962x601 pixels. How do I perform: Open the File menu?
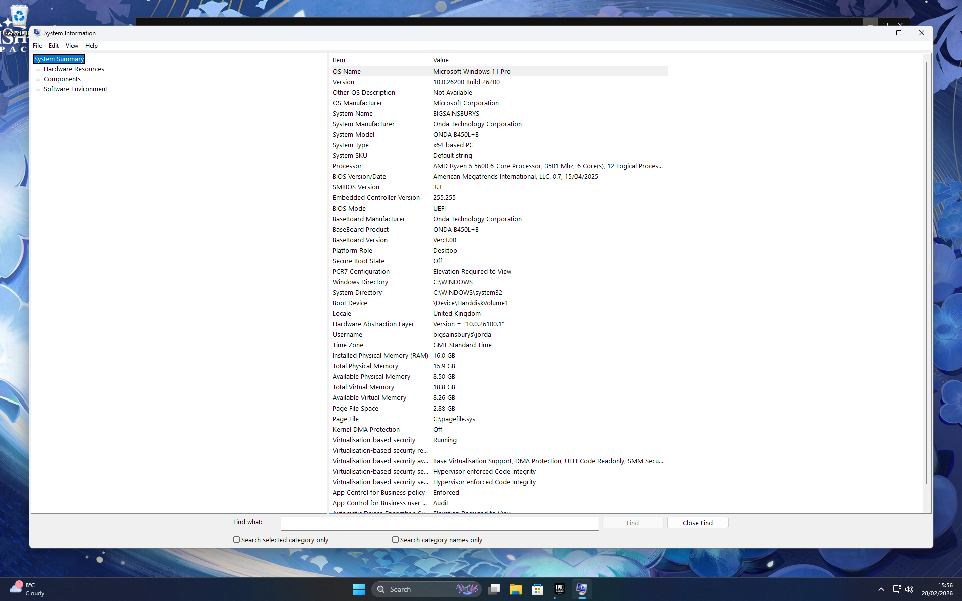[37, 46]
